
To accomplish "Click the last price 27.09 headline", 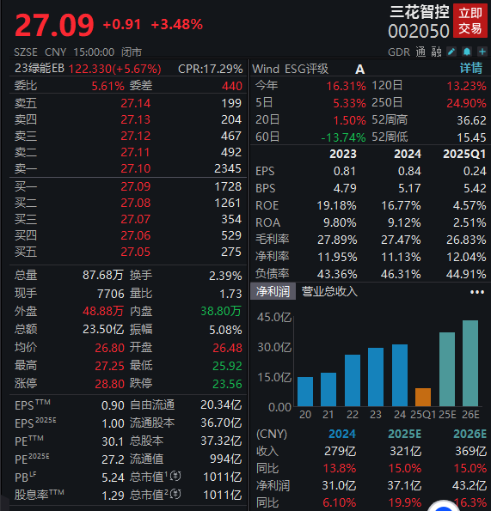I will coord(54,25).
